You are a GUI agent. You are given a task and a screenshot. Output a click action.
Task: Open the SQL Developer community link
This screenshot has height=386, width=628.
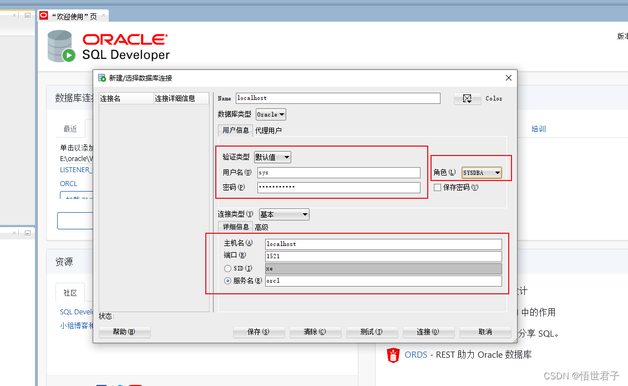(76, 312)
